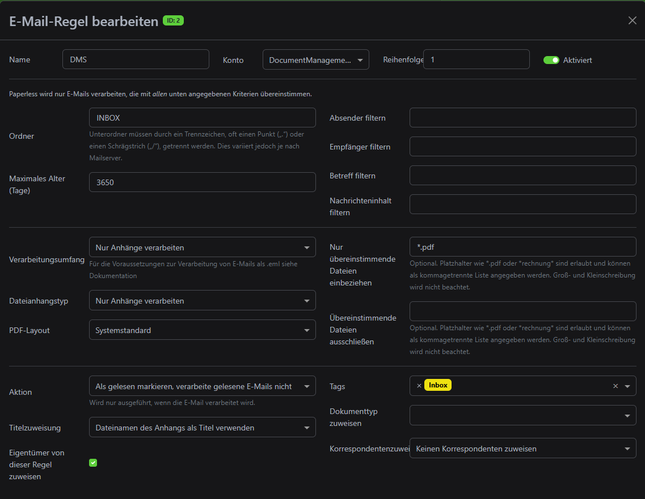Open the Dokumentation link

(x=113, y=276)
